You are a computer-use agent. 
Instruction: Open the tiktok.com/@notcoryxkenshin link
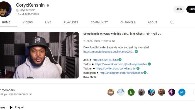(x=121, y=64)
